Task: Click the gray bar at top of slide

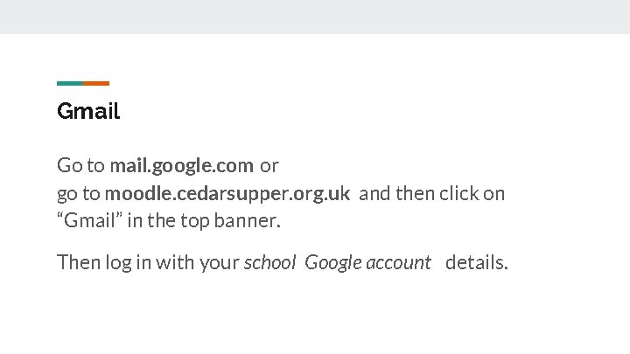Action: [315, 17]
